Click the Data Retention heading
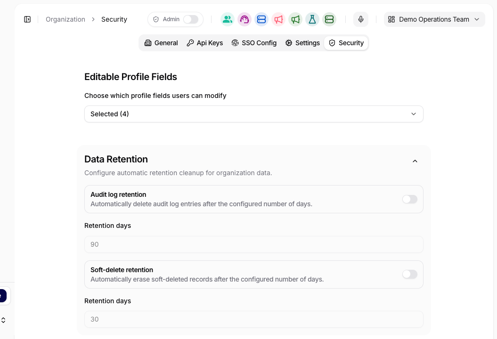 116,159
